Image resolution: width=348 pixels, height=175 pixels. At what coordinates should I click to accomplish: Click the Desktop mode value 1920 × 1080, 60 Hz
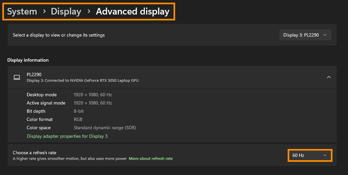pos(93,95)
